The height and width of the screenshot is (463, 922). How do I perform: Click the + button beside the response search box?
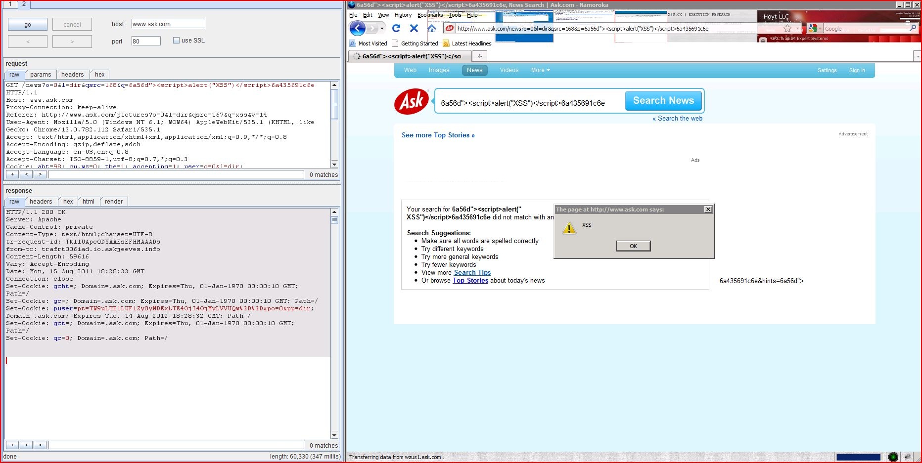[x=12, y=445]
